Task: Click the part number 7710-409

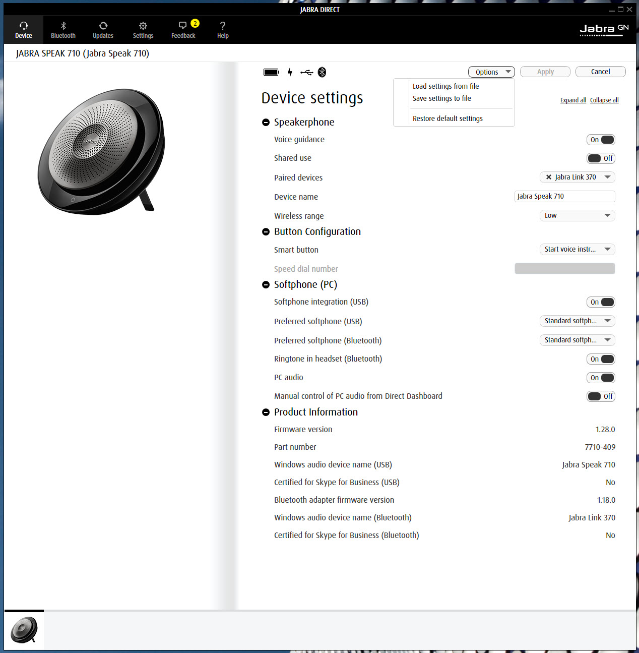Action: 600,447
